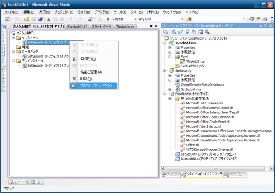The width and height of the screenshot is (275, 193).
Task: Choose 名前の変更 from context menu
Action: point(94,72)
